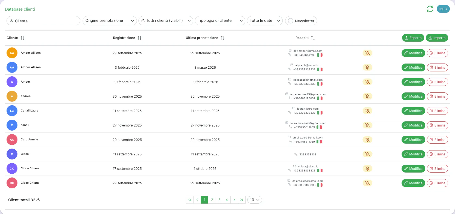Click the envelope icon beside ally.amber@gmail.com
Viewport: 455px width, 214px height.
pos(290,50)
